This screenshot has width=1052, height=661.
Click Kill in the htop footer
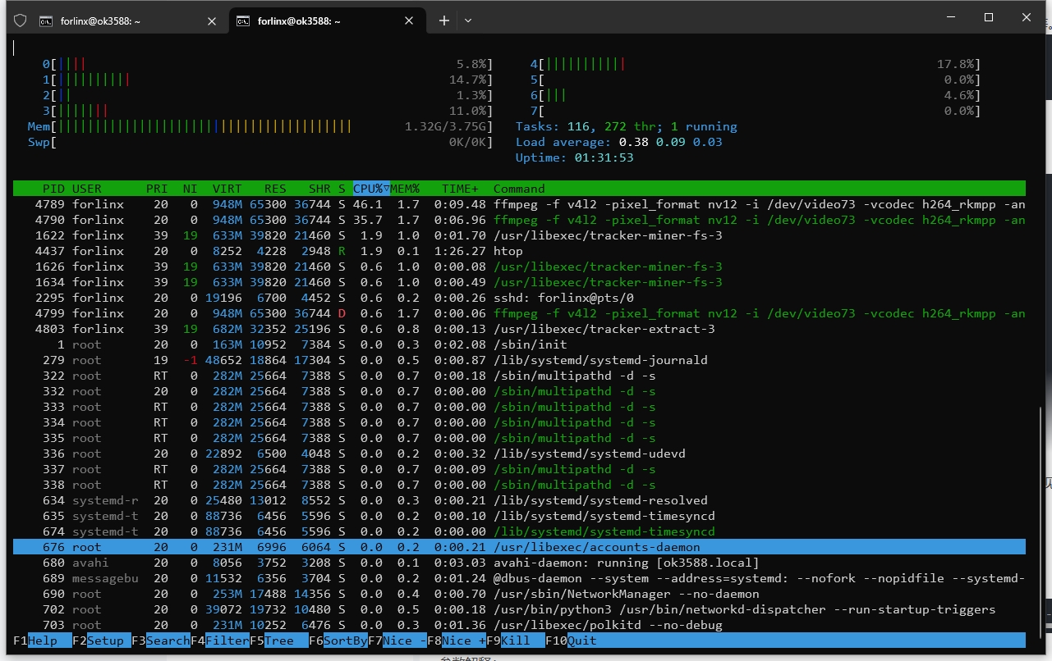pos(516,640)
